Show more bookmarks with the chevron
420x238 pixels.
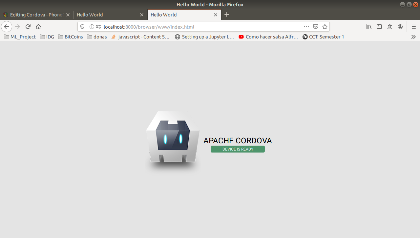(413, 37)
